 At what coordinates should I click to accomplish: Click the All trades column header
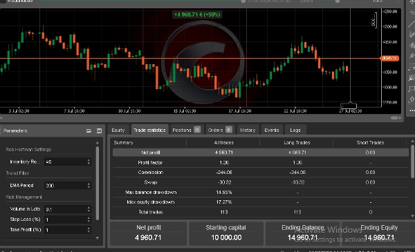[x=223, y=143]
